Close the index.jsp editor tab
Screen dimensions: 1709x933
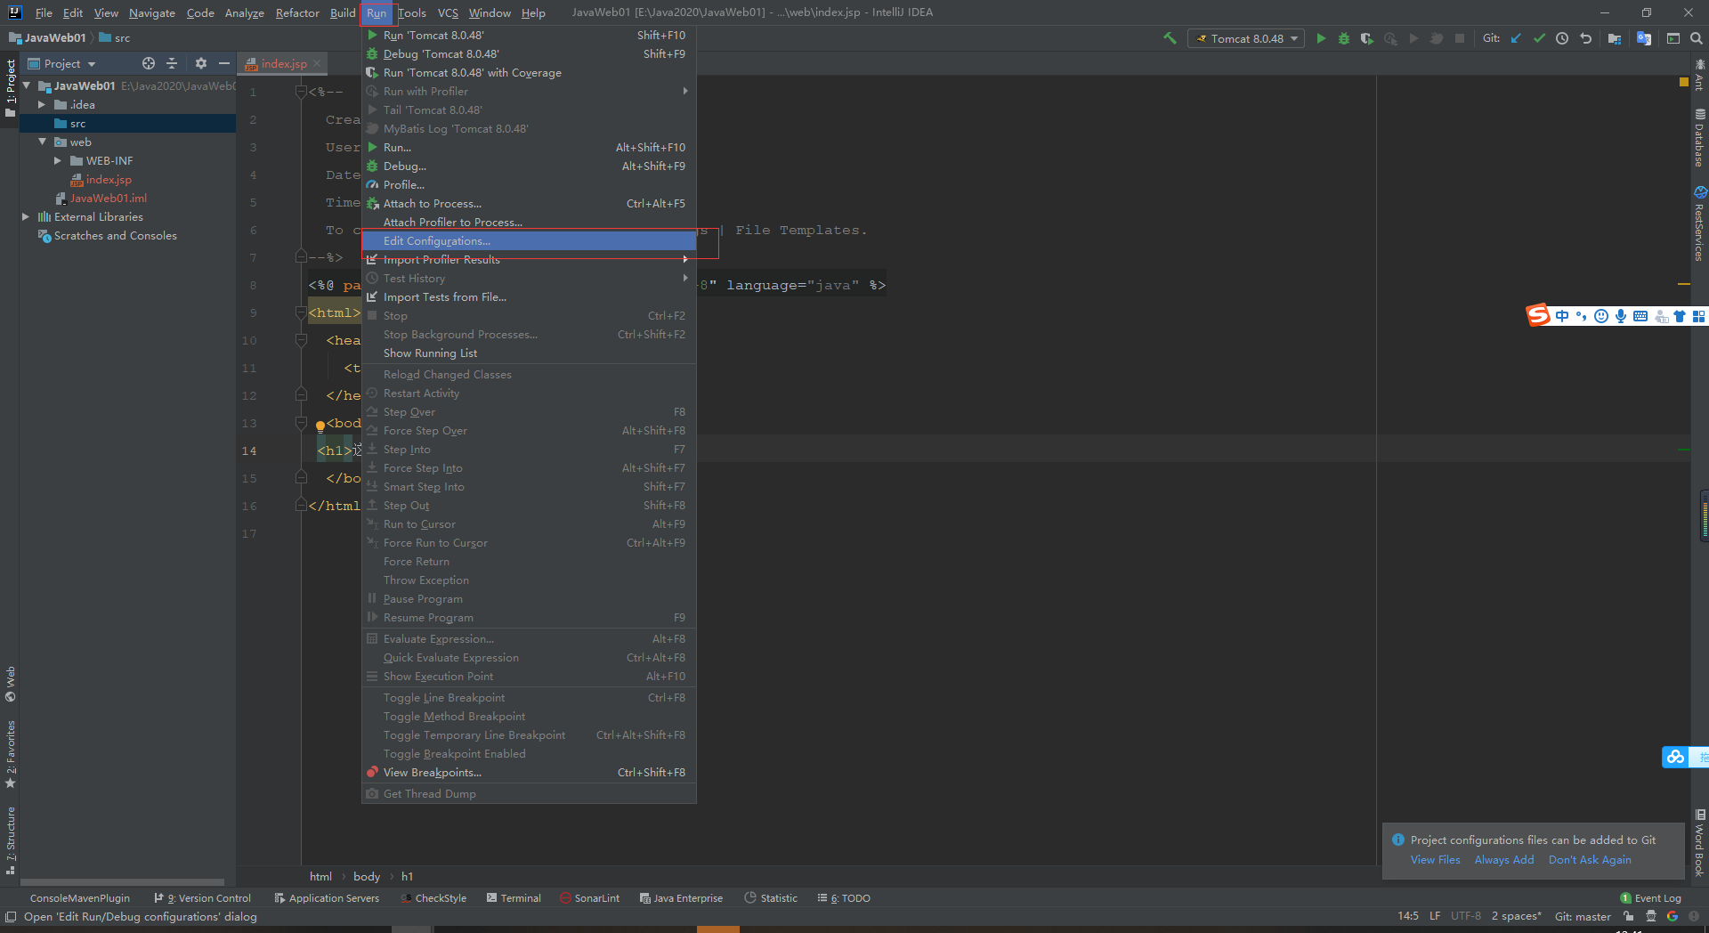317,63
